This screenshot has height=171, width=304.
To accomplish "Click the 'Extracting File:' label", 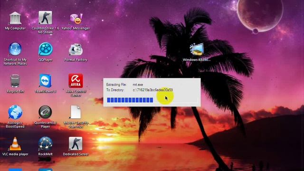I will 116,85.
